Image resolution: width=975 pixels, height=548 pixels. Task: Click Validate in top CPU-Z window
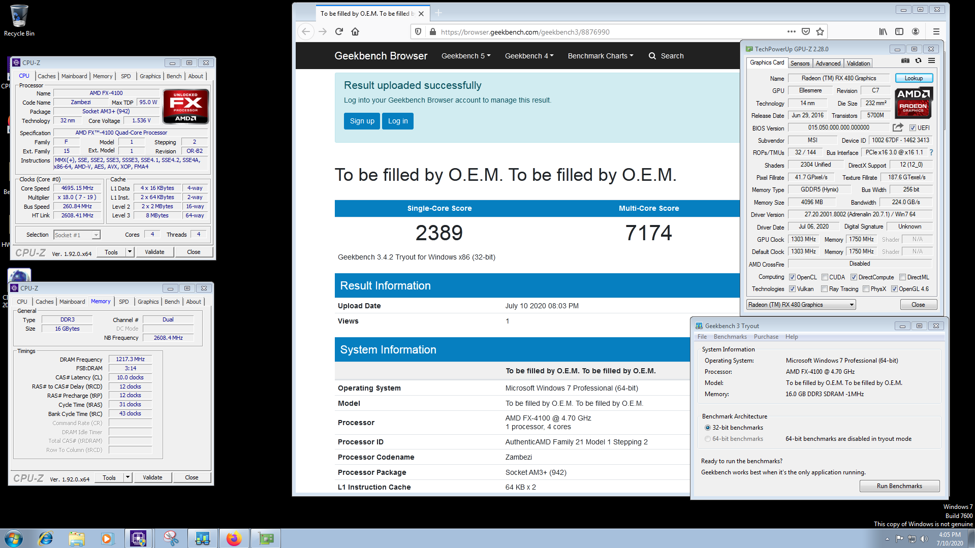click(x=154, y=252)
